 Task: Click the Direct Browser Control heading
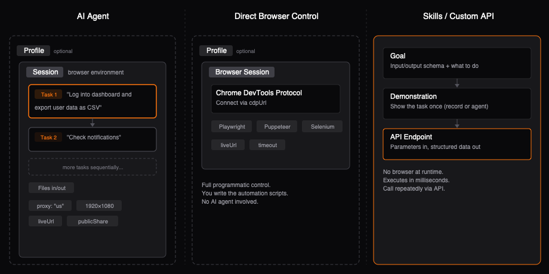click(x=276, y=16)
